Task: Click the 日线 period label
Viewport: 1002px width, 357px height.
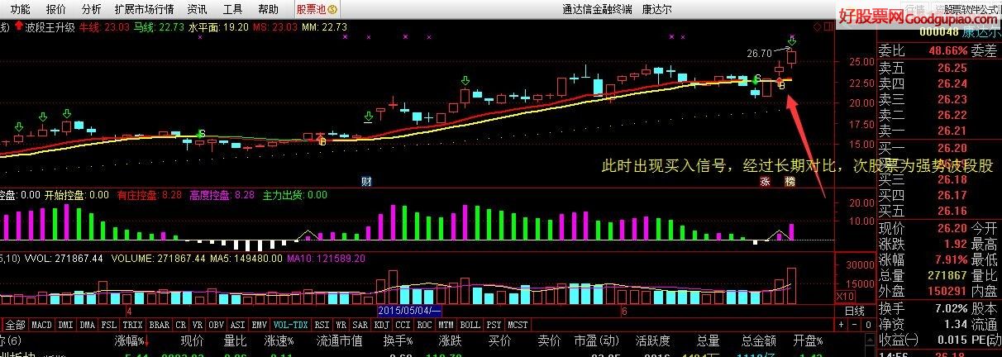Action: pyautogui.click(x=854, y=311)
